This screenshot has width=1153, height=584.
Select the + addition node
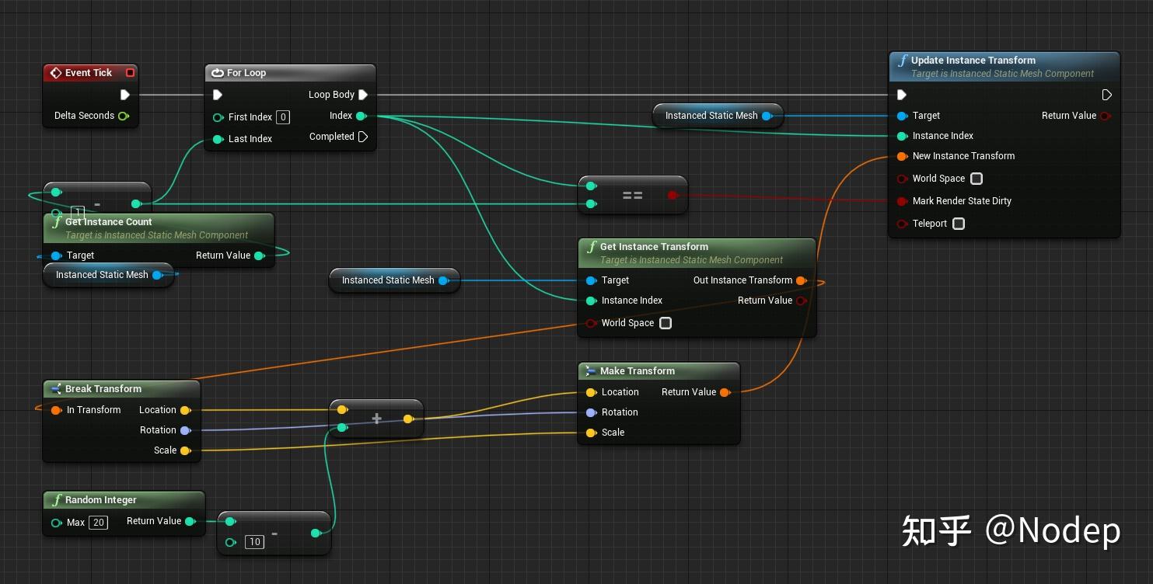pos(376,418)
